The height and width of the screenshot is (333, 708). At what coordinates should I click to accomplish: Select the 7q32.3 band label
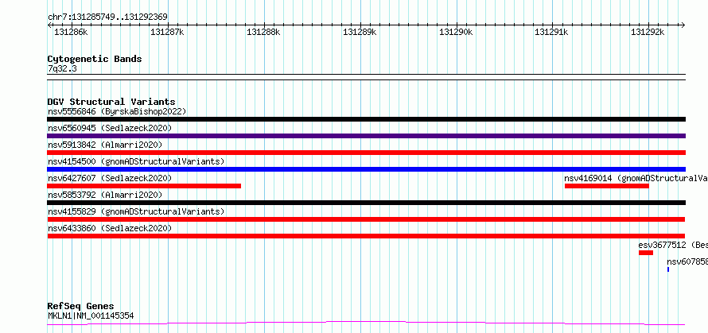coord(62,69)
